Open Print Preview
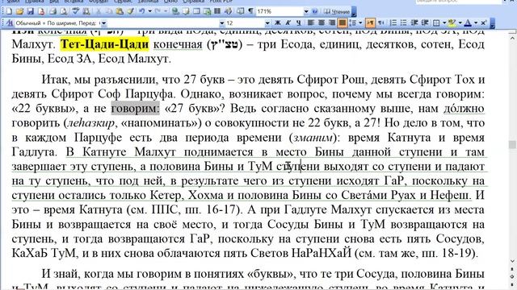 [63, 11]
